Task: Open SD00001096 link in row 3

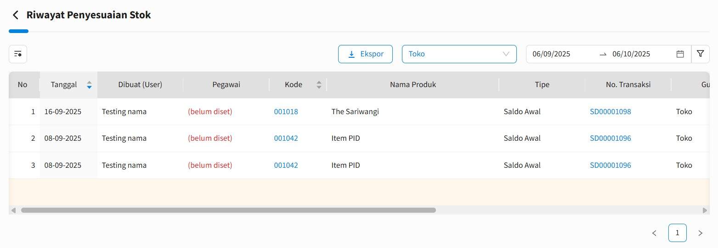Action: click(x=610, y=165)
